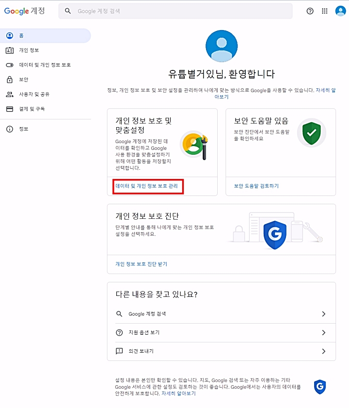Click the search magnifier icon in top bar
Screen dimensions: 349x408
click(x=68, y=11)
